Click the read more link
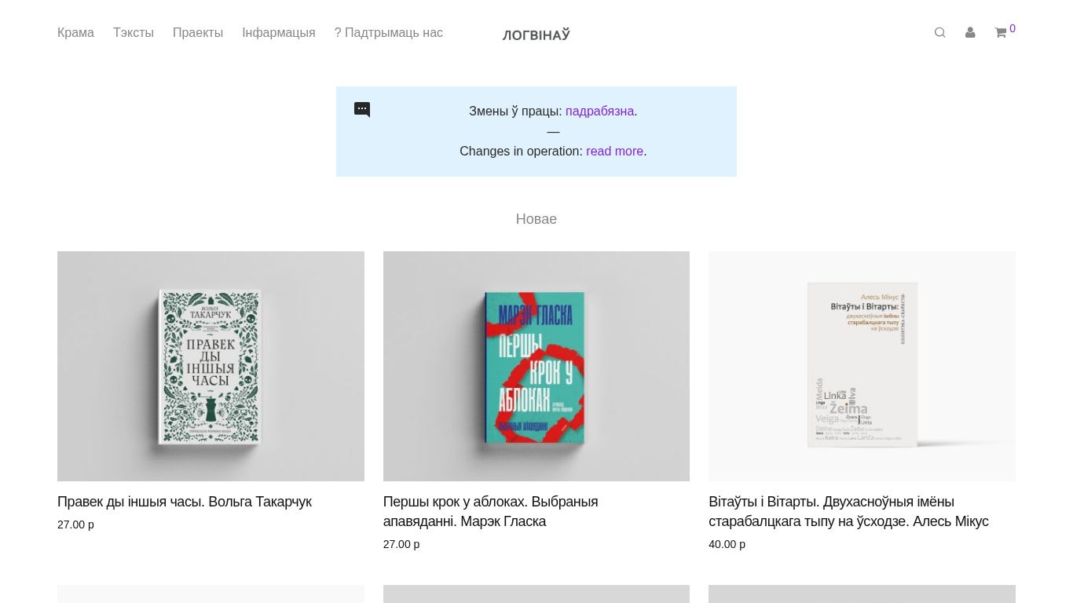 614,152
